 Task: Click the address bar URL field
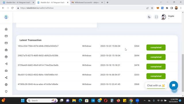tap(81, 8)
